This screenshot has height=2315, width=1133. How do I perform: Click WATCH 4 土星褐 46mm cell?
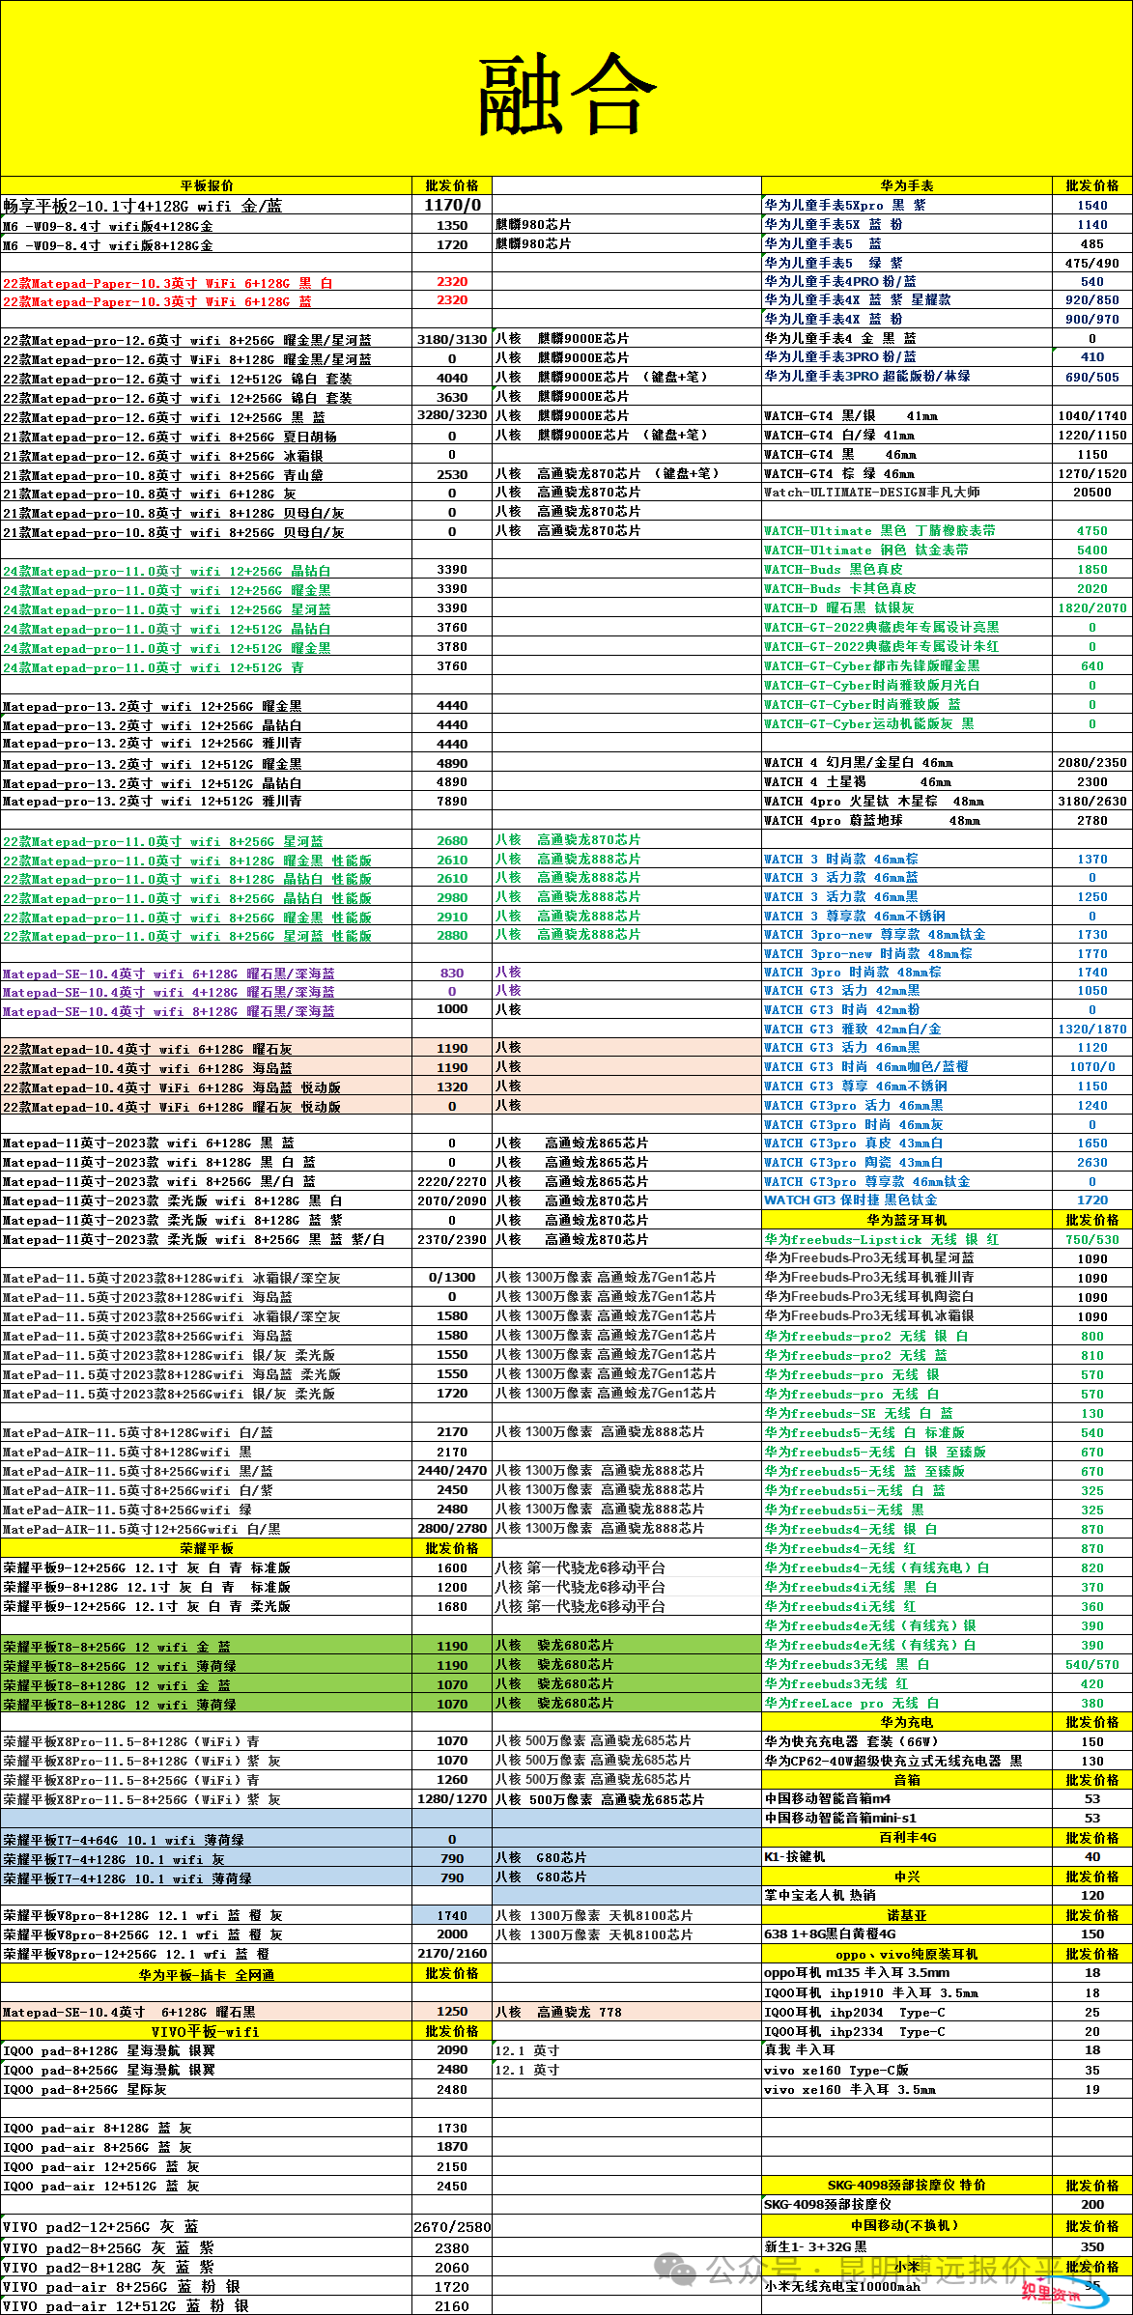(907, 782)
